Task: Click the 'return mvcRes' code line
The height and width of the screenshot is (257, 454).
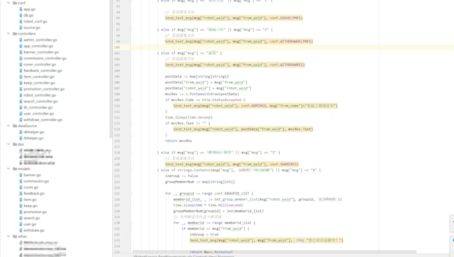Action: point(178,141)
